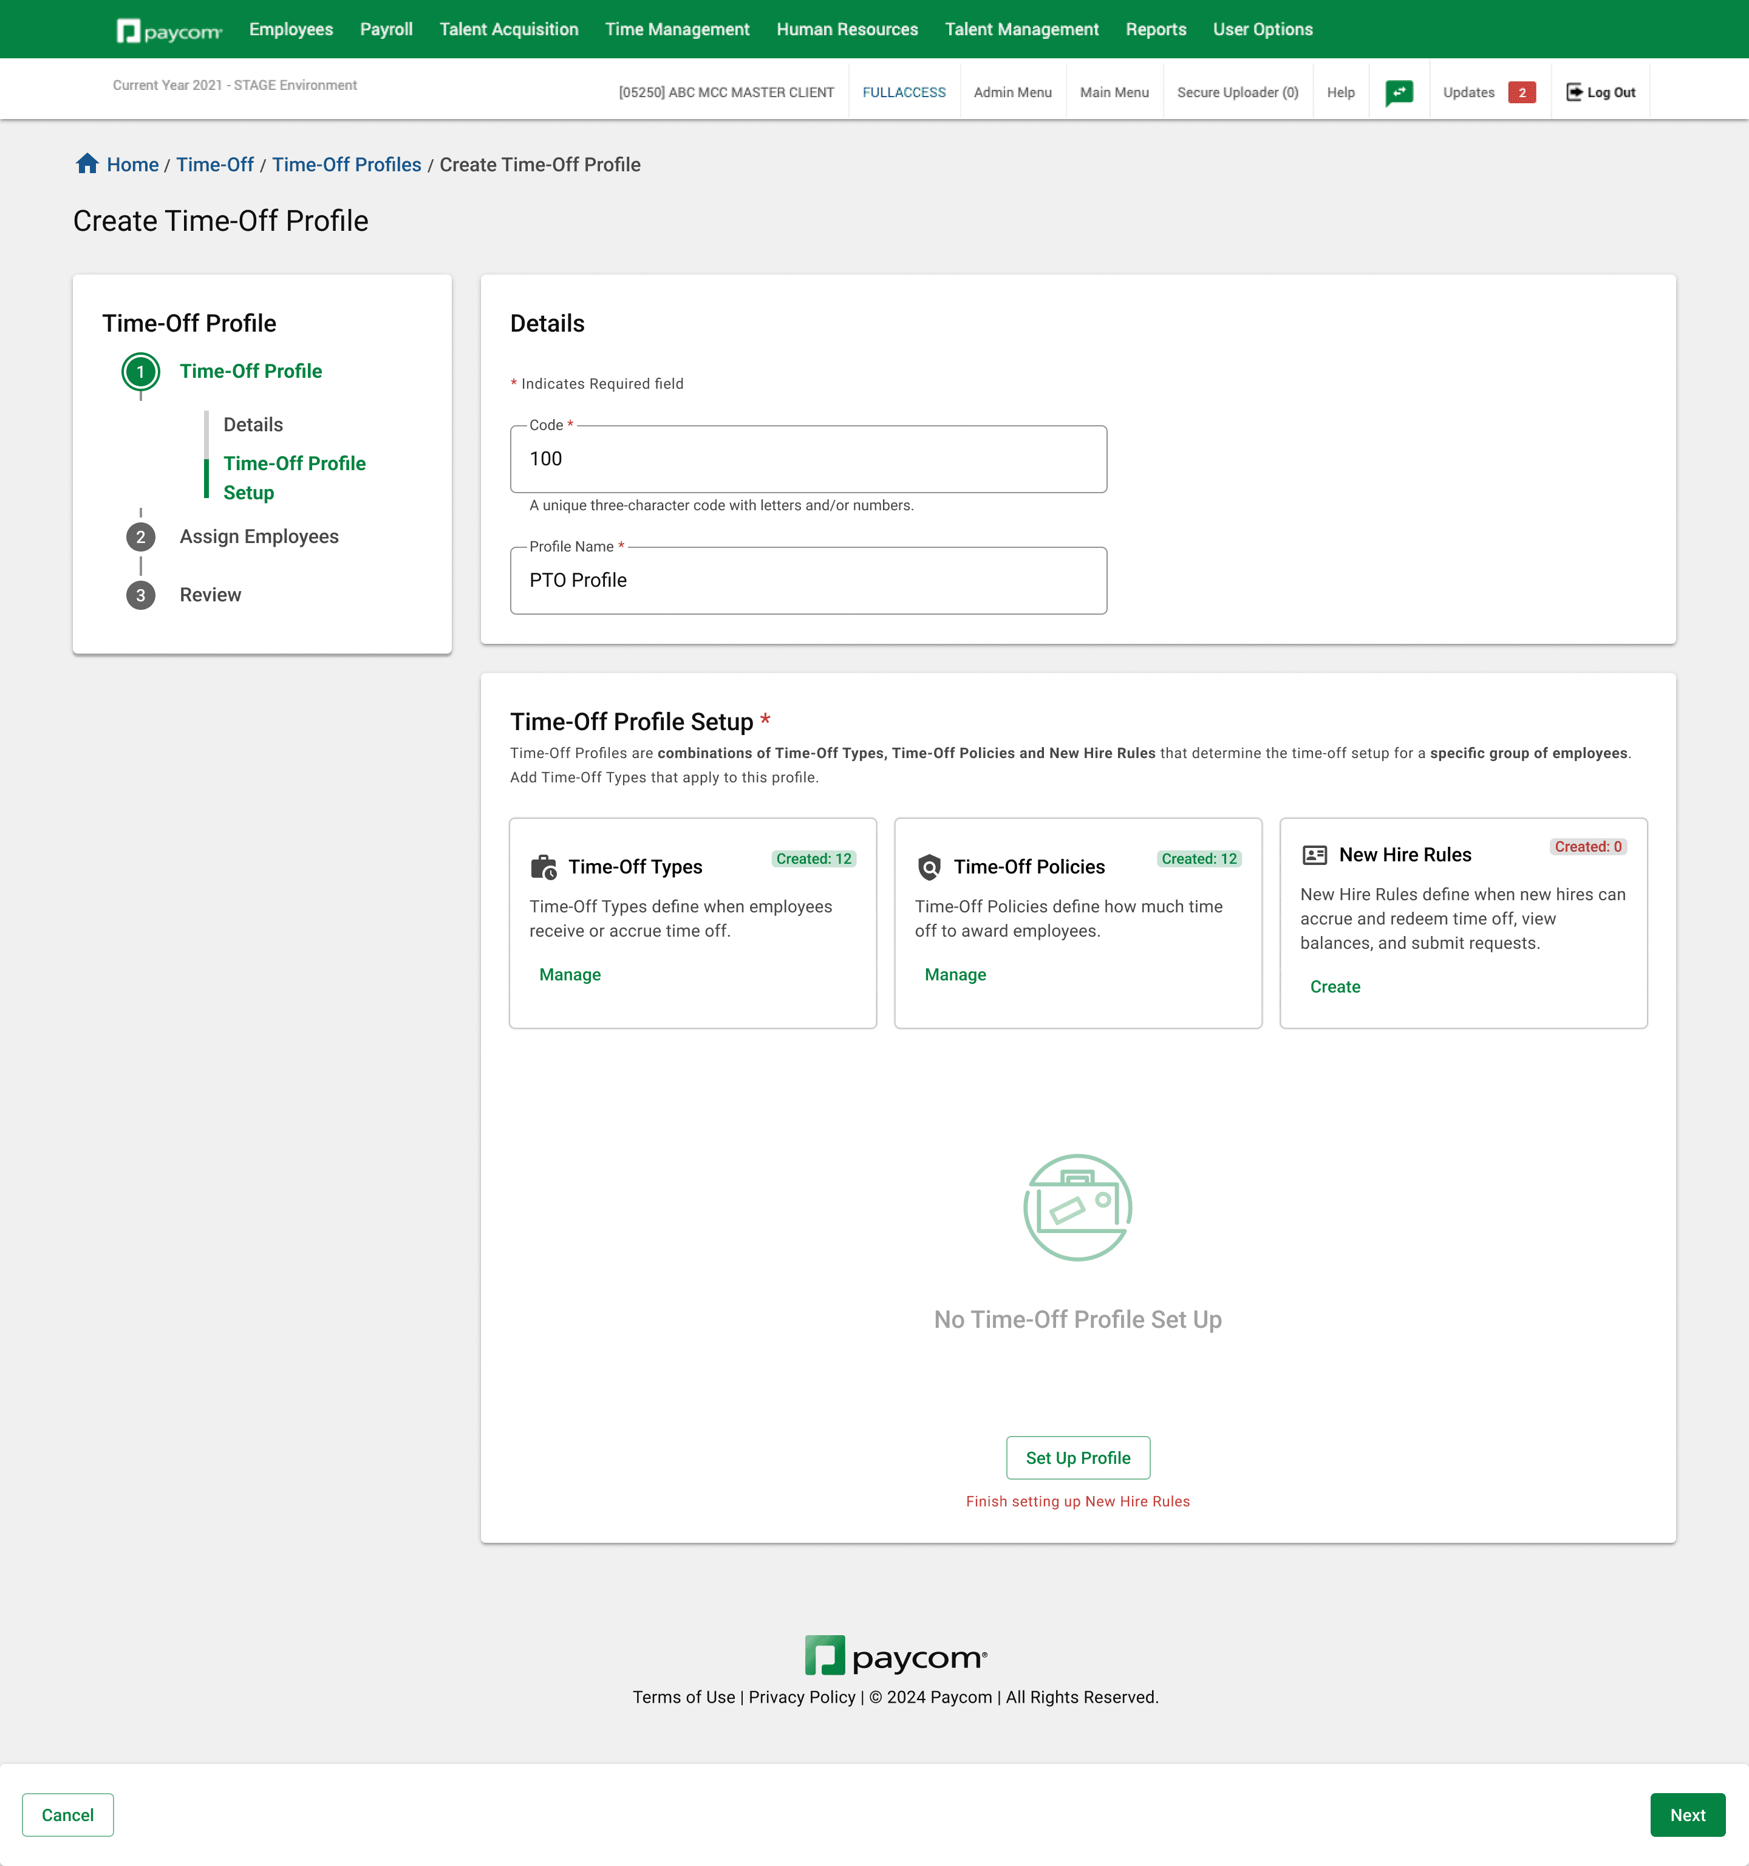Click the green Next button
Image resolution: width=1749 pixels, height=1866 pixels.
coord(1686,1814)
